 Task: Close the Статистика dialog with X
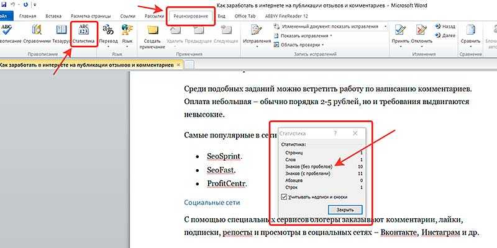pos(355,133)
